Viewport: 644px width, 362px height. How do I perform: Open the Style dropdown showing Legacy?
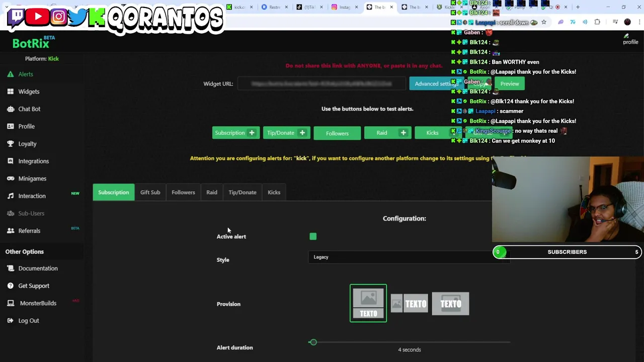409,257
